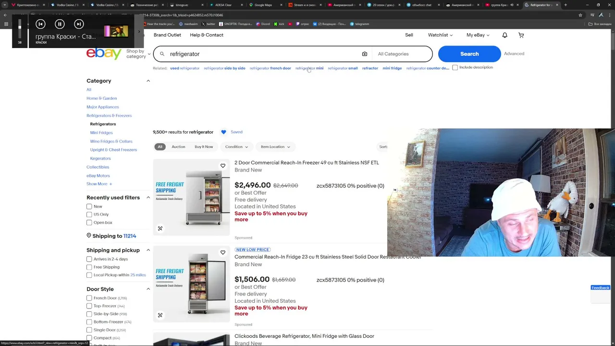Viewport: 615px width, 346px height.
Task: Select the Buy It Now listing filter
Action: click(204, 147)
